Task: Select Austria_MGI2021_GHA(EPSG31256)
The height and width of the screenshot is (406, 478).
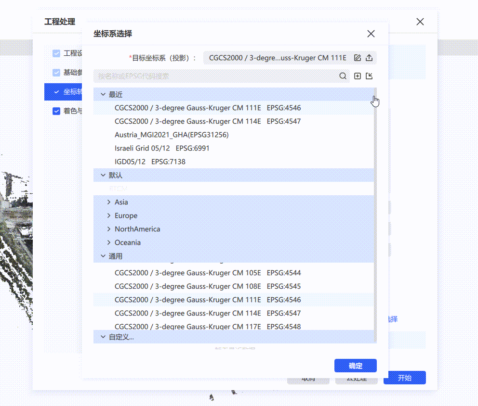Action: tap(234, 135)
